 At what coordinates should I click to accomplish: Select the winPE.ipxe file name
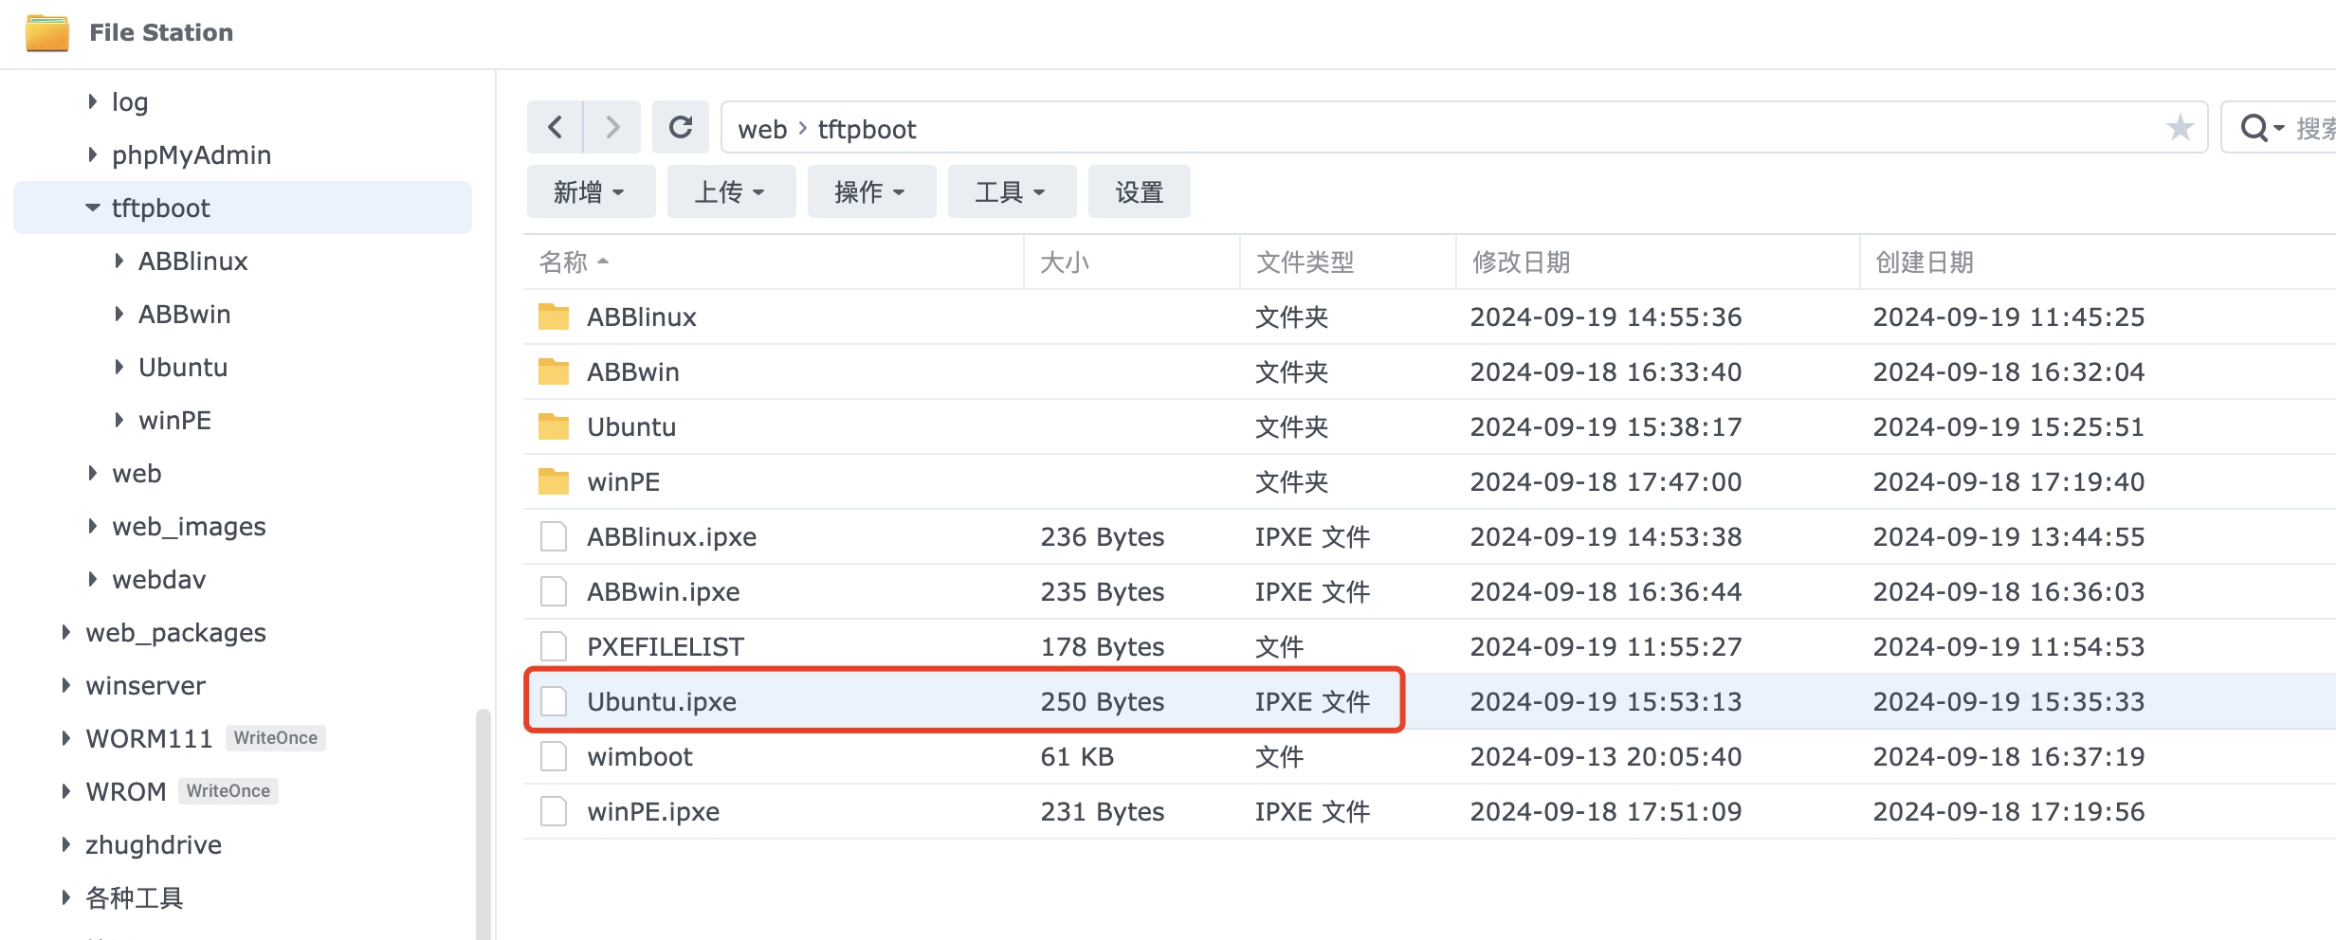tap(653, 811)
